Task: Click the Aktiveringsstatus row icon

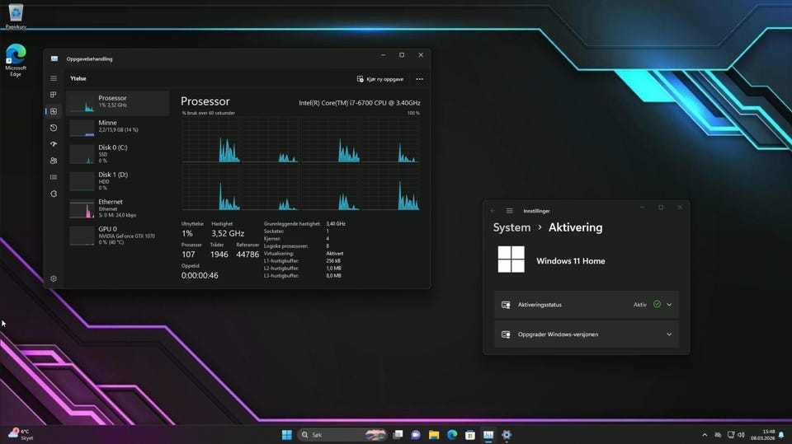Action: click(x=506, y=305)
